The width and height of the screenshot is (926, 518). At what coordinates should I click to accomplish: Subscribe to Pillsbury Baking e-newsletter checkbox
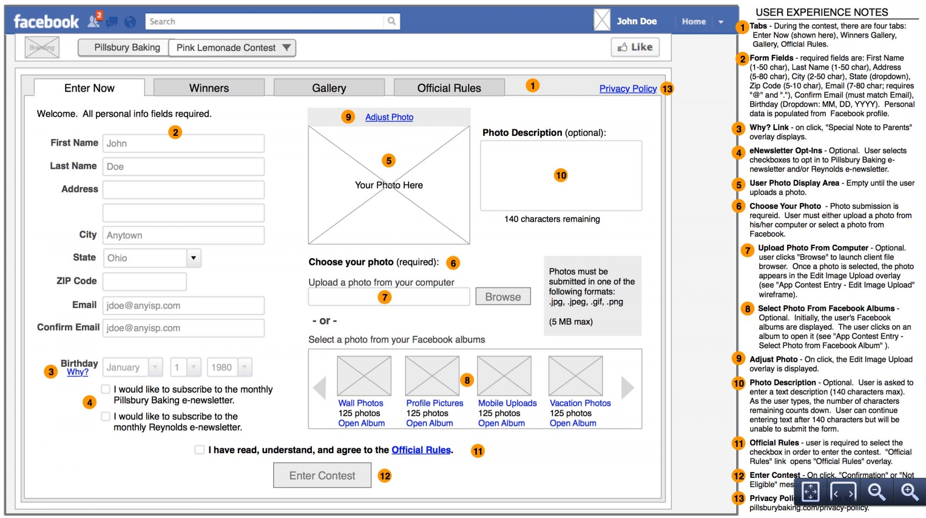(105, 389)
